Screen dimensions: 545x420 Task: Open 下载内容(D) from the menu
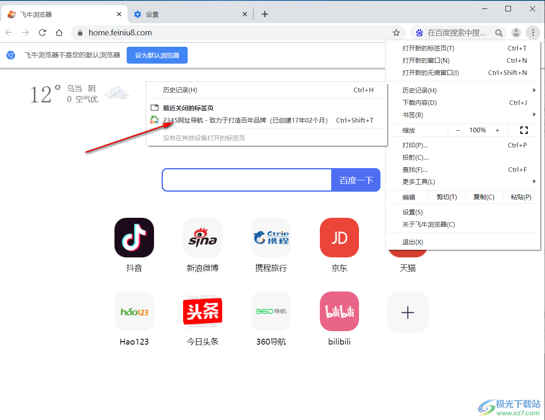(x=463, y=102)
